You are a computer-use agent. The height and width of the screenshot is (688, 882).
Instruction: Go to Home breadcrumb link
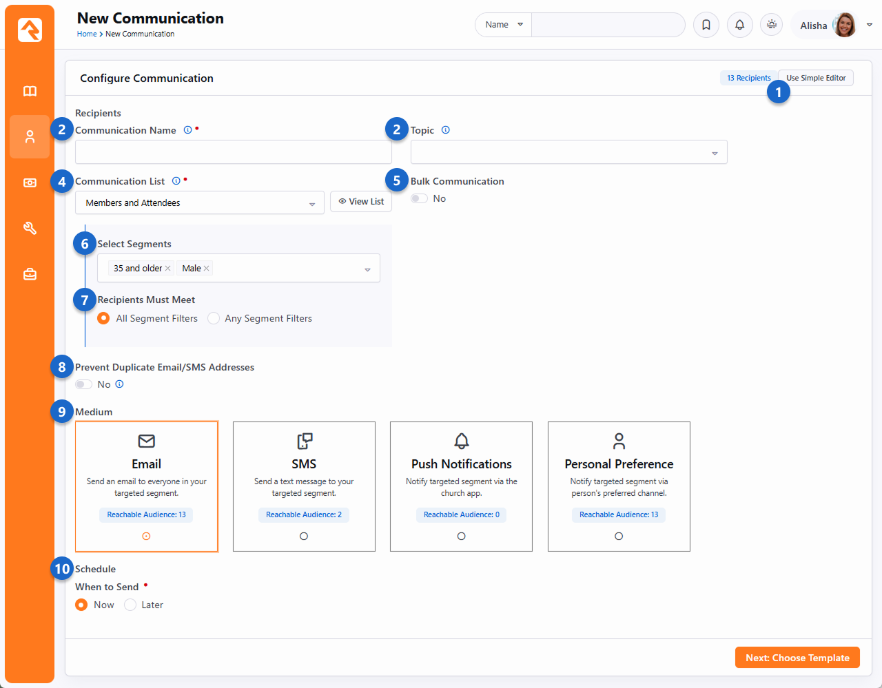87,34
